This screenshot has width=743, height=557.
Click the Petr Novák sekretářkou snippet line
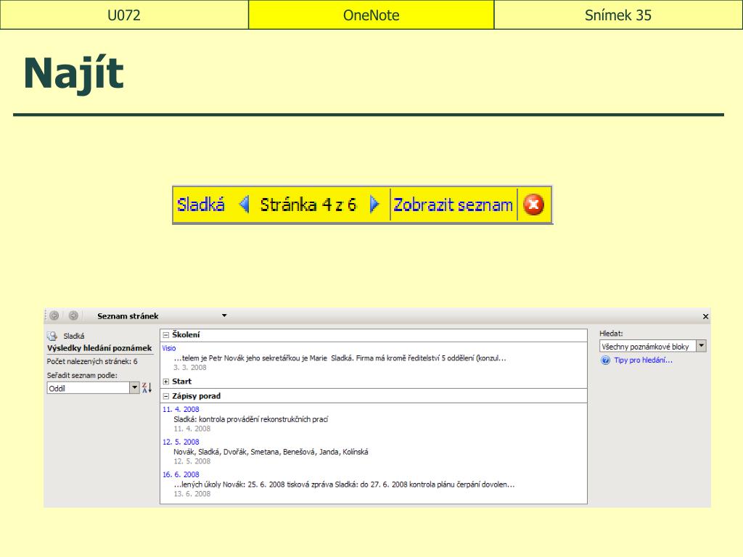[340, 358]
